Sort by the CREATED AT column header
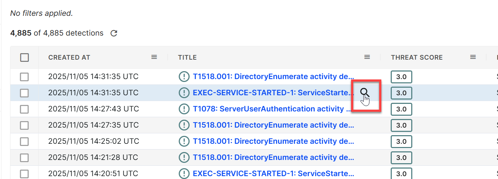The image size is (498, 179). point(69,58)
